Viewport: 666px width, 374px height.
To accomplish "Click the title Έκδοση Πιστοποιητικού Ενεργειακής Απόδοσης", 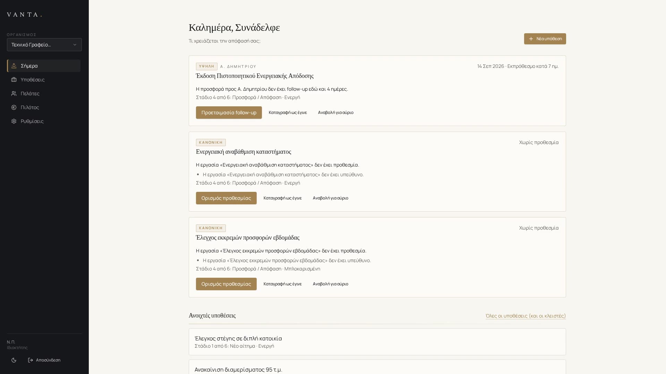I will click(x=255, y=76).
